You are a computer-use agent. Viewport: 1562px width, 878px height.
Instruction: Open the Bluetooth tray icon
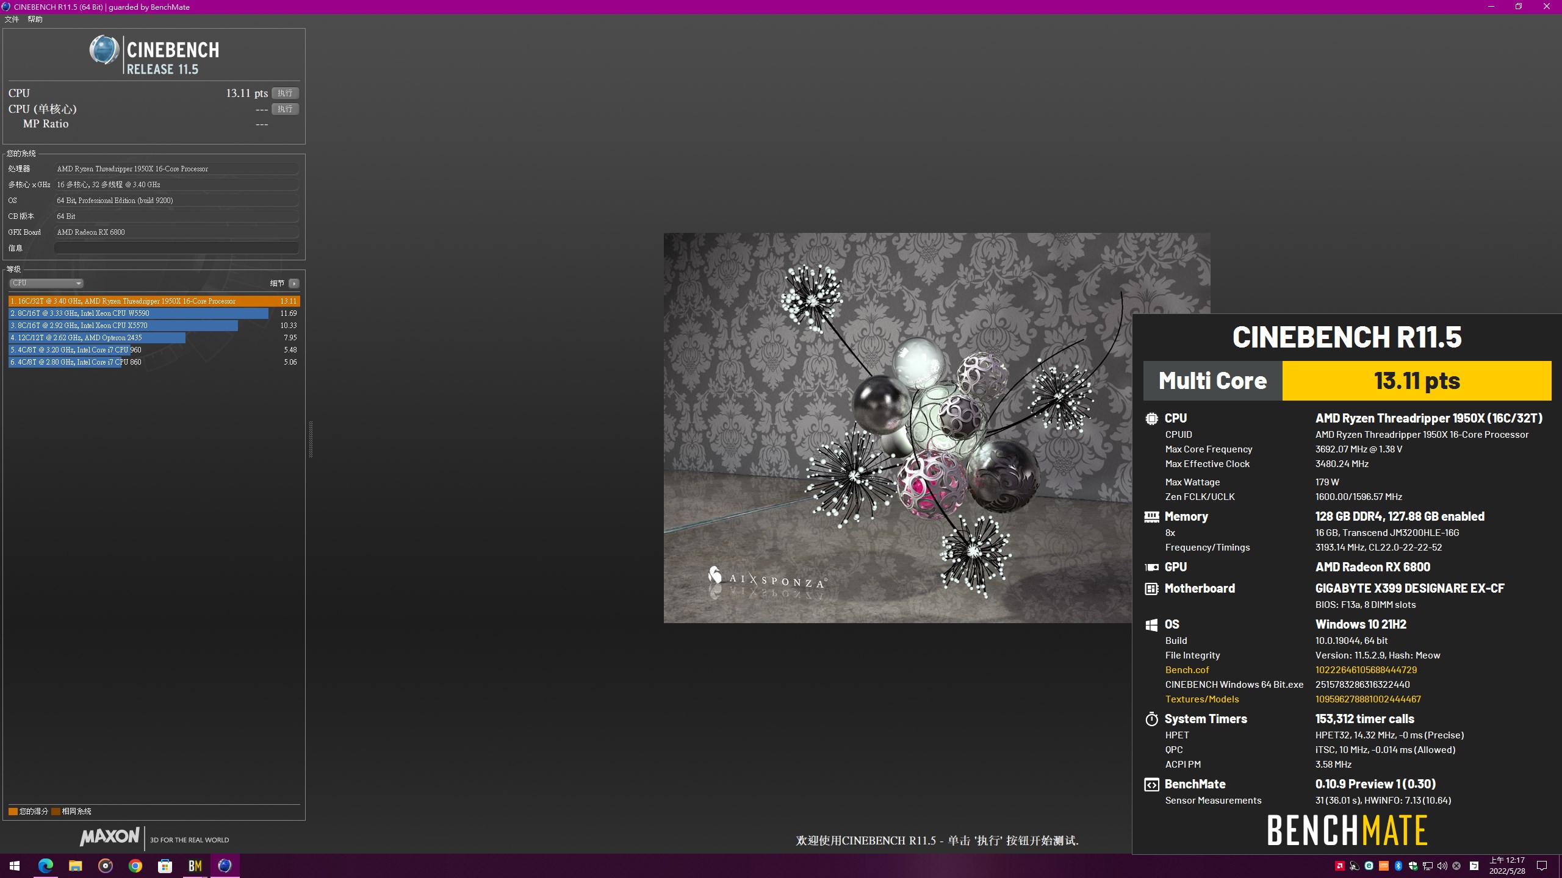[x=1398, y=866]
